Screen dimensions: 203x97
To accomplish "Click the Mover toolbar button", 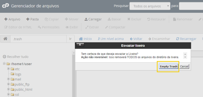I will click(x=71, y=19).
